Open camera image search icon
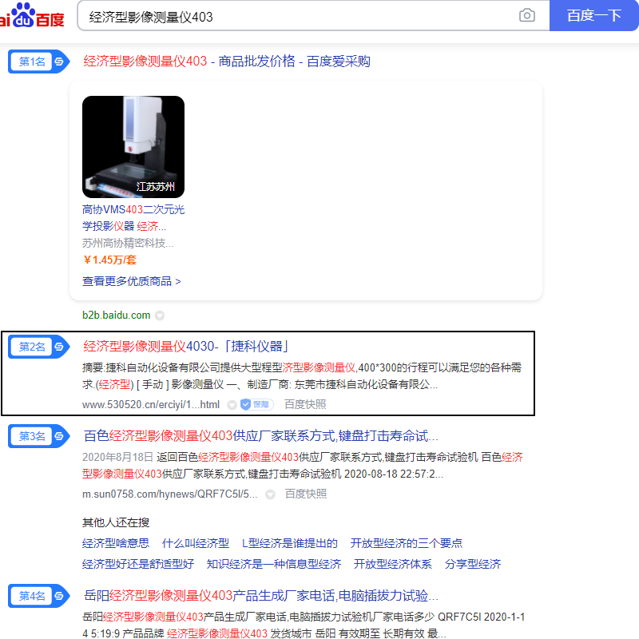The width and height of the screenshot is (639, 639). (x=527, y=15)
